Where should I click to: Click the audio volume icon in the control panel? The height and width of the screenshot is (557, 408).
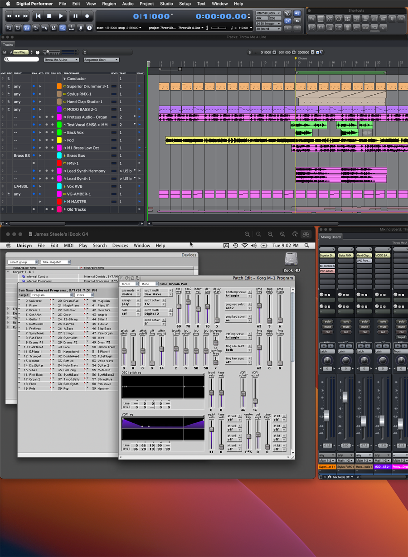[297, 14]
